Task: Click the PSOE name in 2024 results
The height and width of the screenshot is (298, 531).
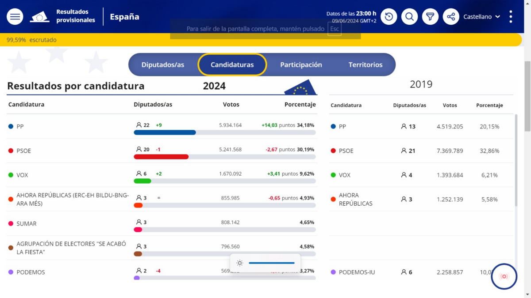Action: 24,151
